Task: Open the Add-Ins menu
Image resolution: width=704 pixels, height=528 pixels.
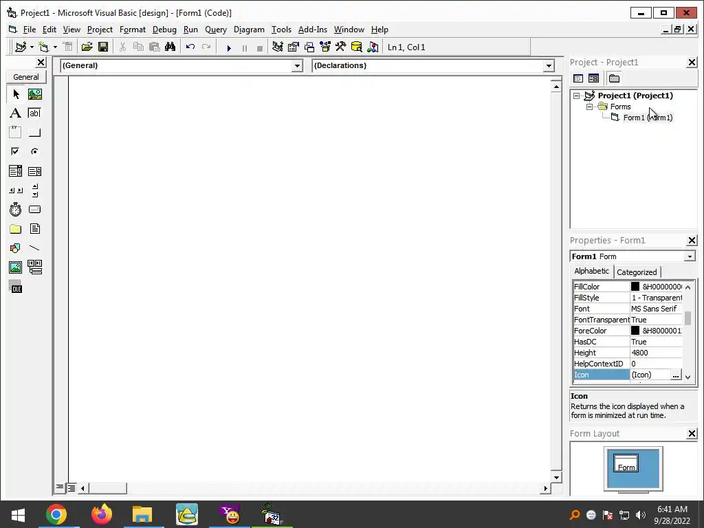Action: [313, 30]
